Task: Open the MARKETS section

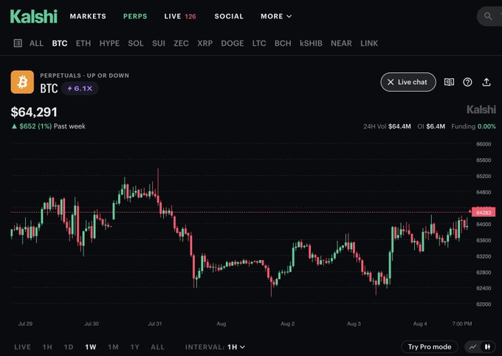Action: tap(88, 16)
